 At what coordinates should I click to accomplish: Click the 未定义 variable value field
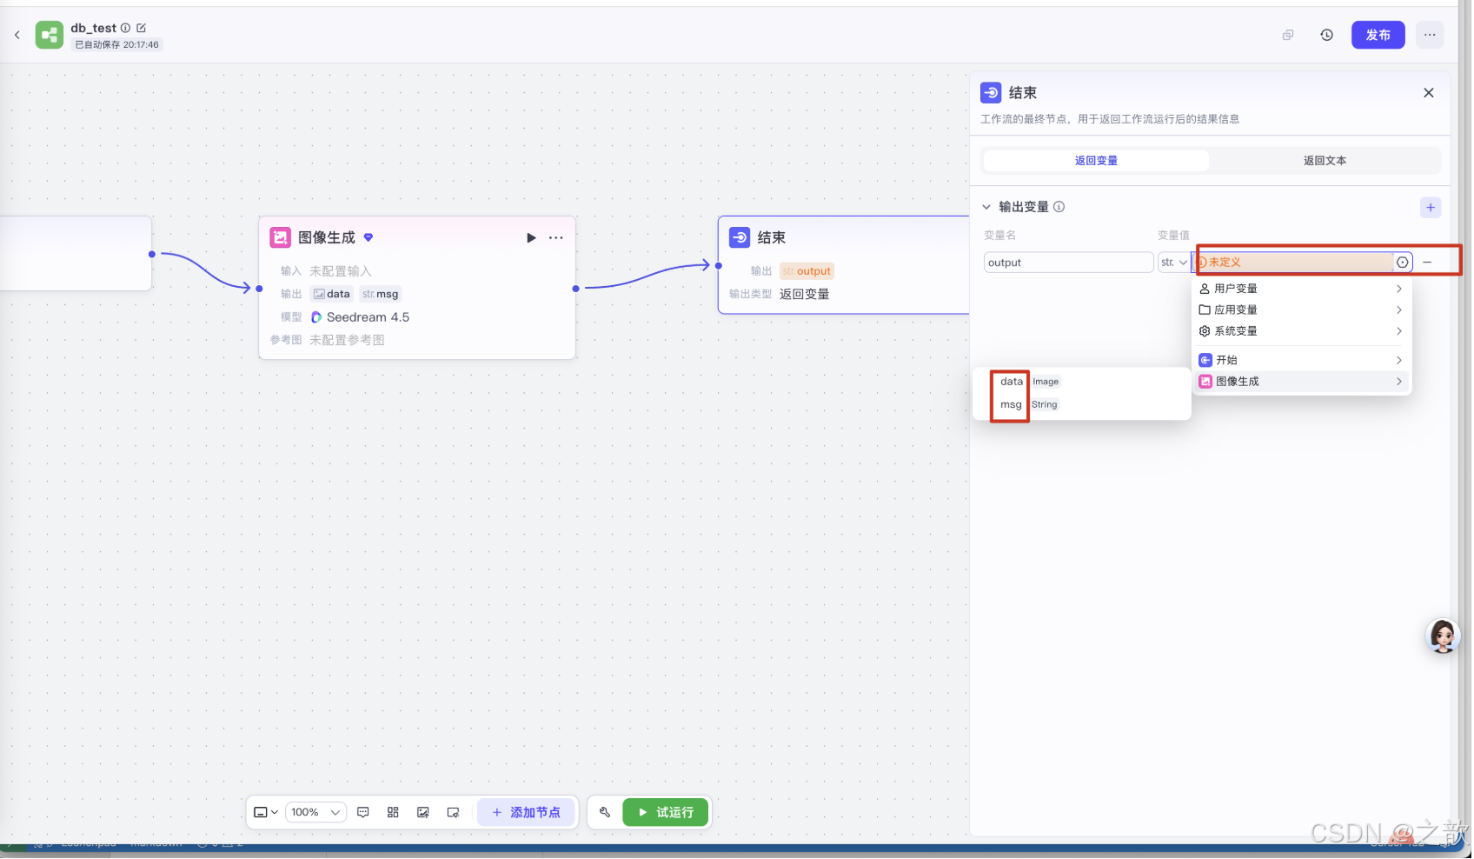pyautogui.click(x=1293, y=263)
